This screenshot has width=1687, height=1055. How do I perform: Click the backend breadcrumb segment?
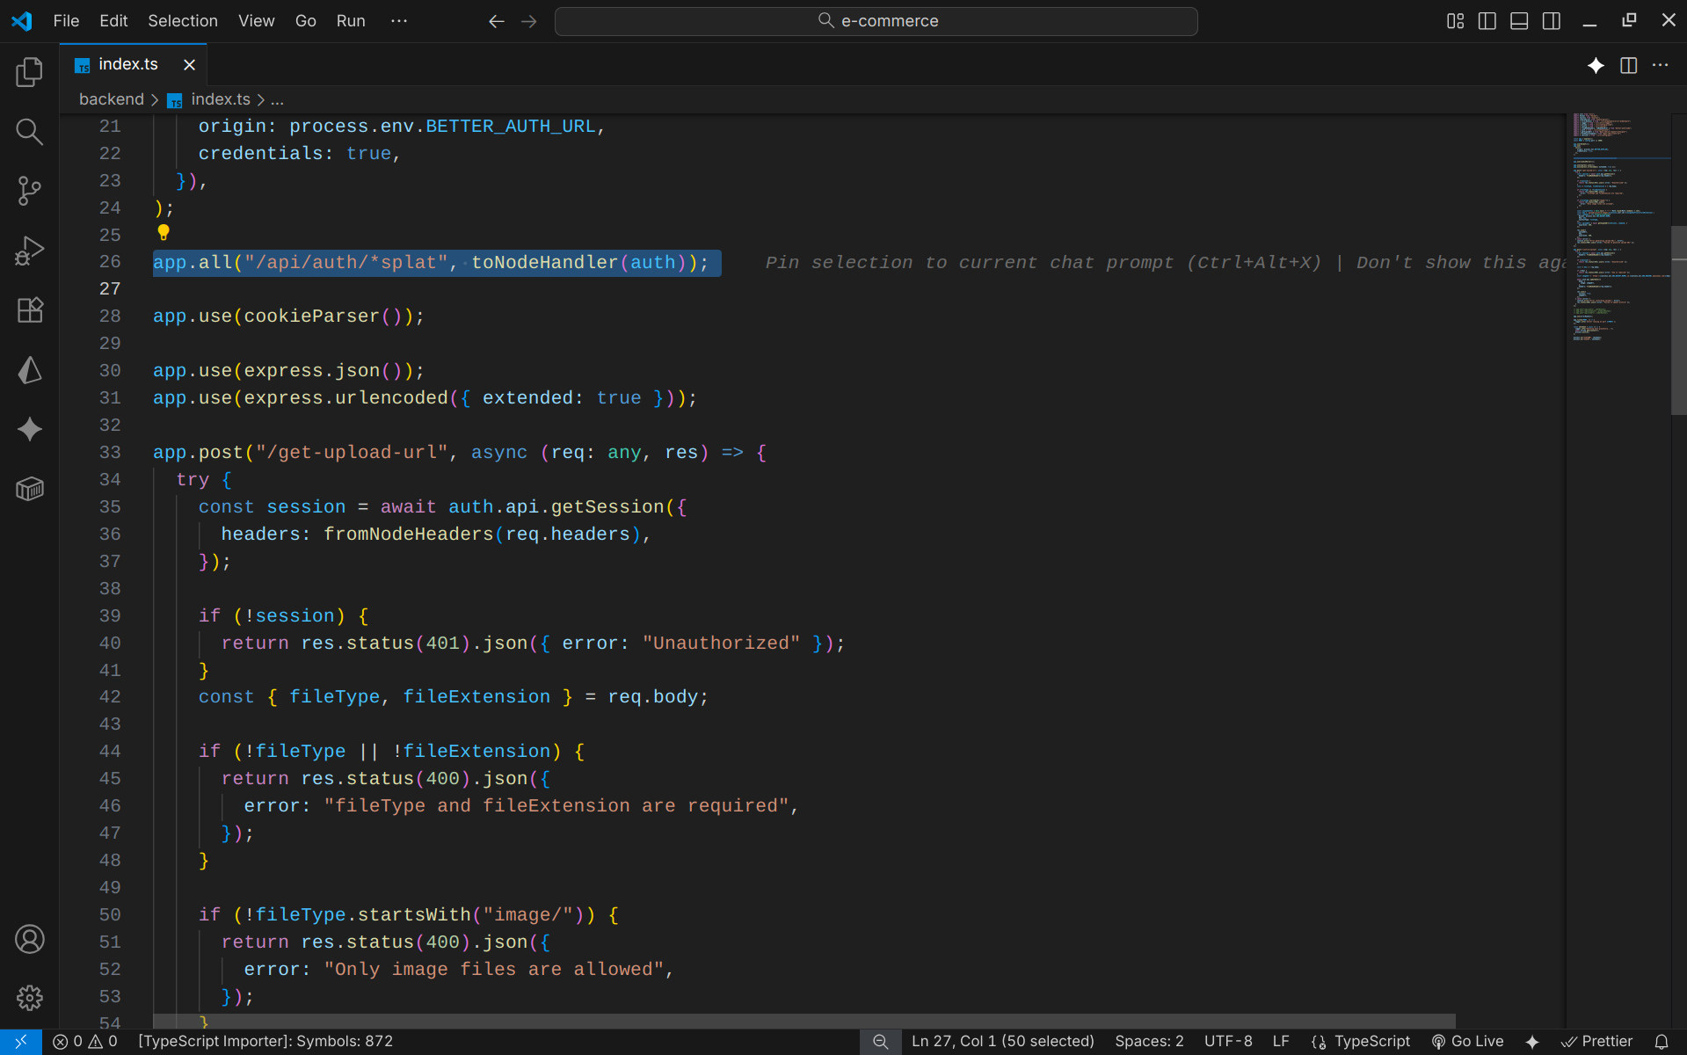[111, 99]
